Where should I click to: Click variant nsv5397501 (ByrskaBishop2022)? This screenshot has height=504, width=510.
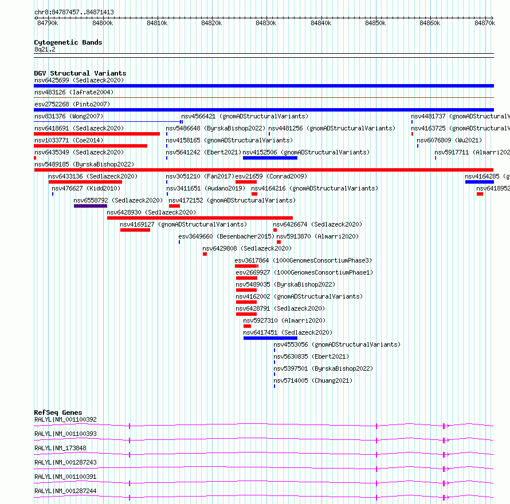(323, 368)
